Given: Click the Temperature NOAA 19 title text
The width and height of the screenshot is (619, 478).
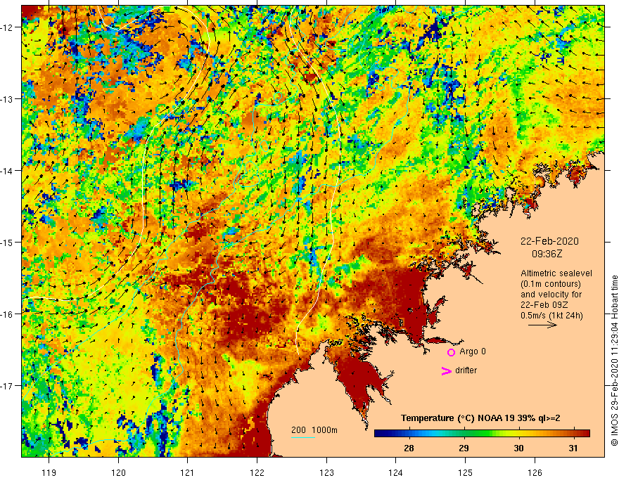Looking at the screenshot, I should click(480, 418).
